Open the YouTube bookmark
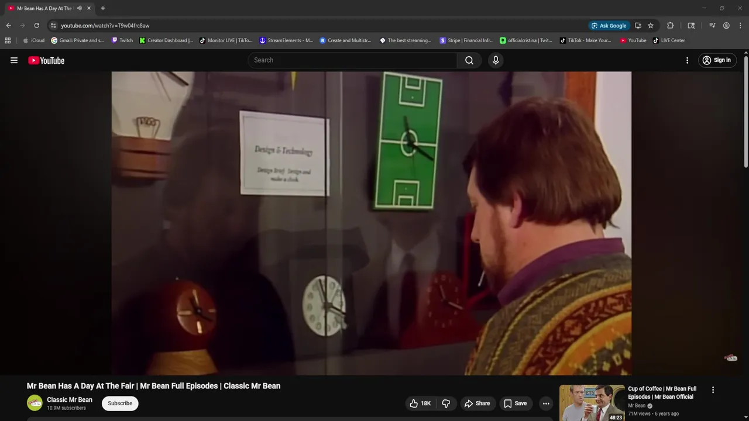The height and width of the screenshot is (421, 749). [633, 40]
